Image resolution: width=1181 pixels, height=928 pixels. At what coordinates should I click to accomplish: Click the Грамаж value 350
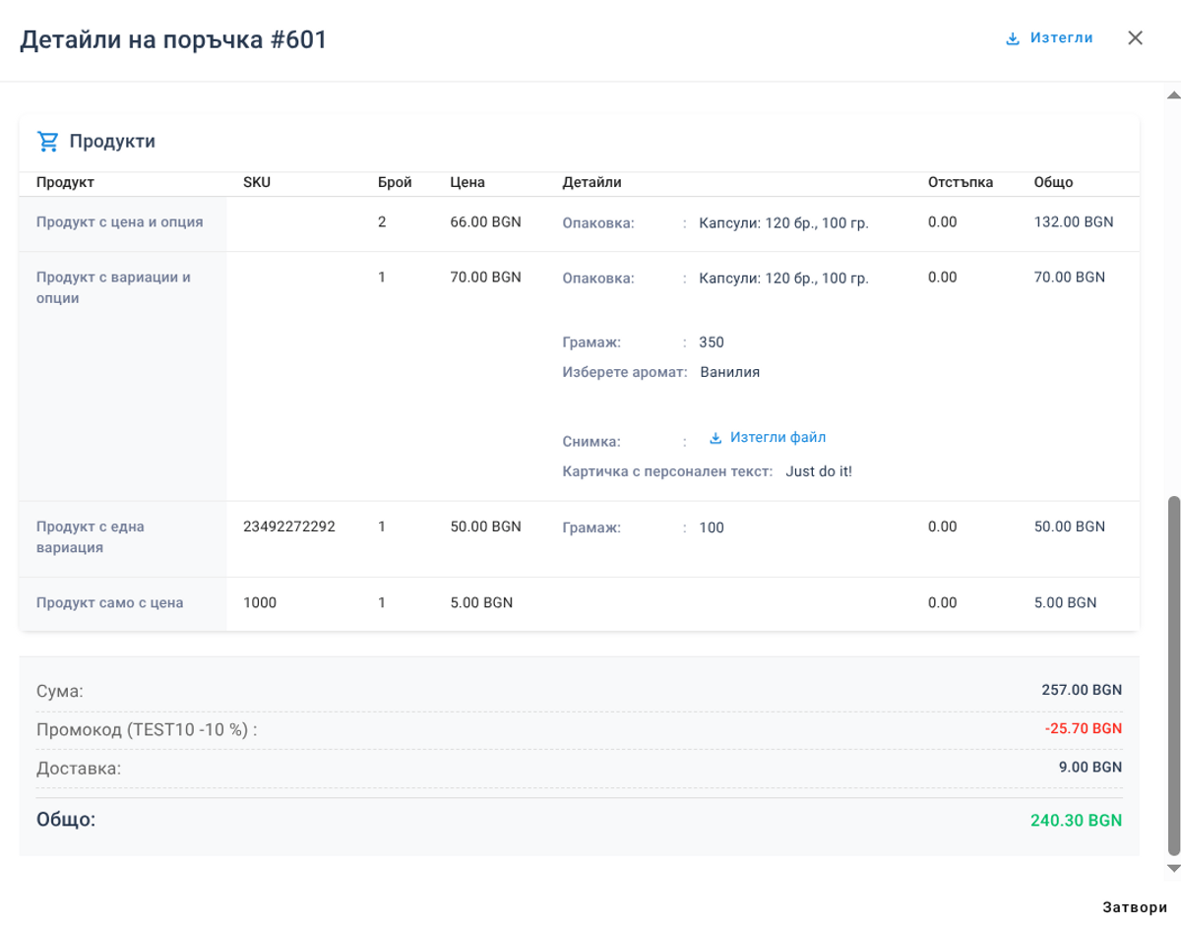[x=712, y=342]
